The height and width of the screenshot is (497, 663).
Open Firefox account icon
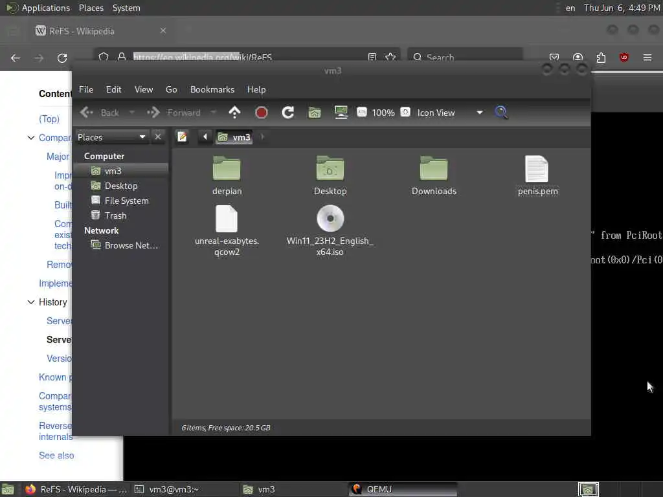point(578,58)
